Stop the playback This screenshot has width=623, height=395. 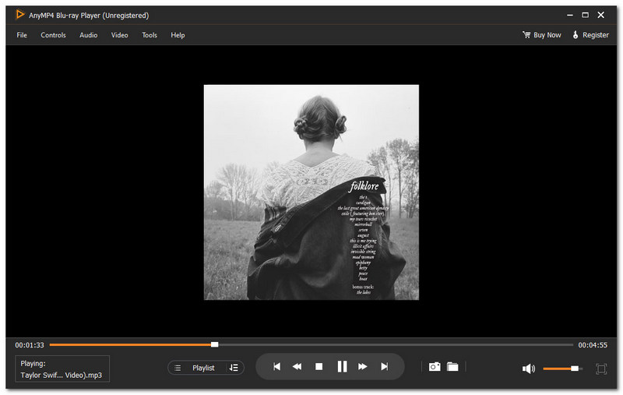(x=319, y=366)
